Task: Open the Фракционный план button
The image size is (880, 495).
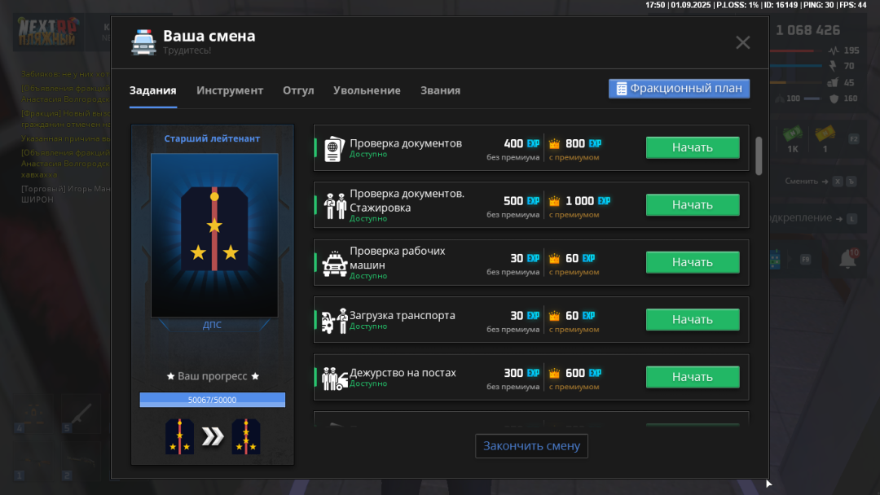Action: [x=679, y=89]
